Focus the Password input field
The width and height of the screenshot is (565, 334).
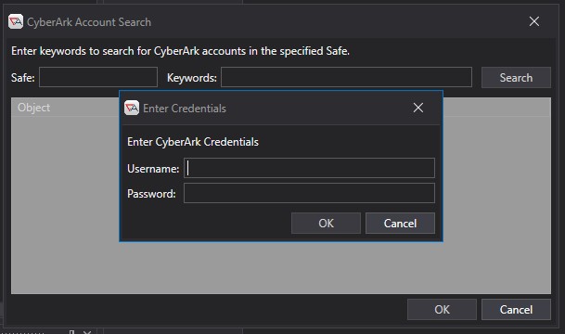(309, 193)
